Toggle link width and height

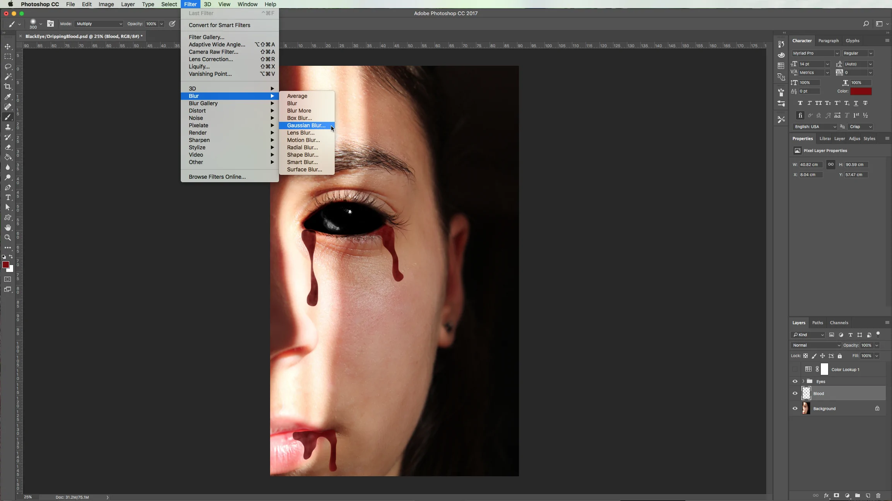pyautogui.click(x=831, y=164)
